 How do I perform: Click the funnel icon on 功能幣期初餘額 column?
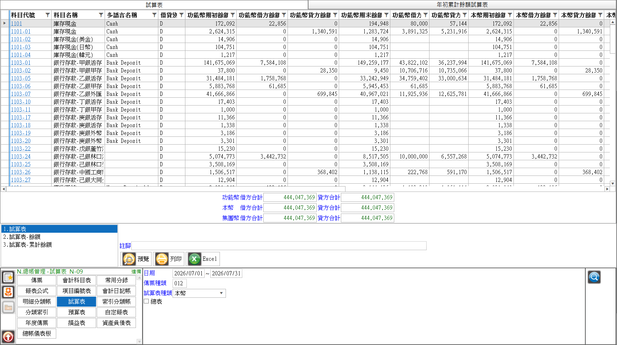tap(233, 15)
